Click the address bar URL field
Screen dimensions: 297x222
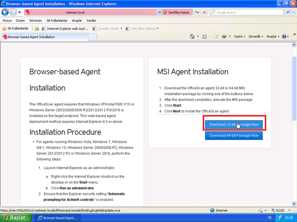91,12
